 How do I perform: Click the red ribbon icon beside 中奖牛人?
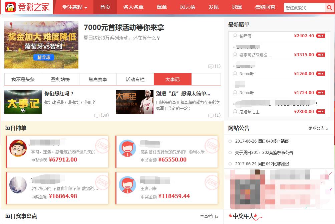[232, 217]
